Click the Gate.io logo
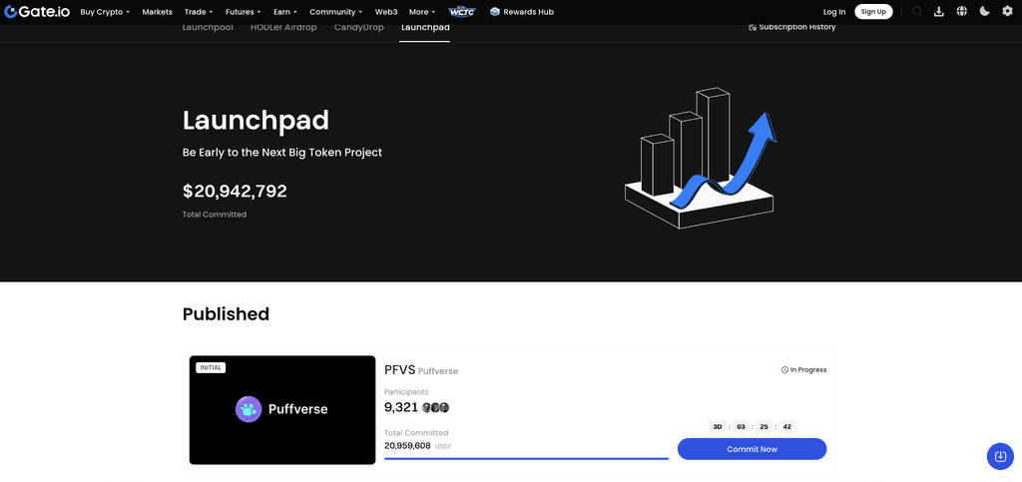Viewport: 1022px width, 482px height. tap(37, 12)
